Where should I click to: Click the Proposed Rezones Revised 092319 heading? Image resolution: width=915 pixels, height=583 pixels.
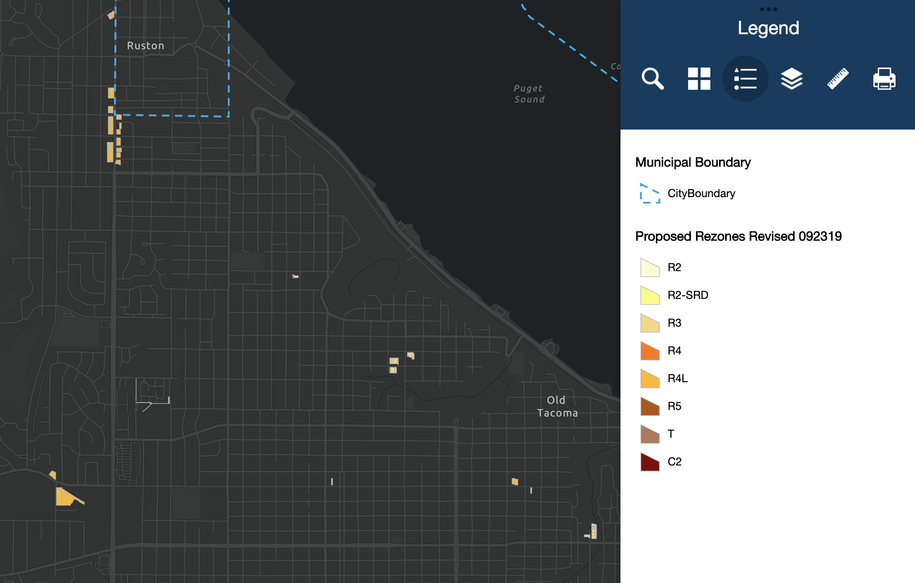coord(738,236)
